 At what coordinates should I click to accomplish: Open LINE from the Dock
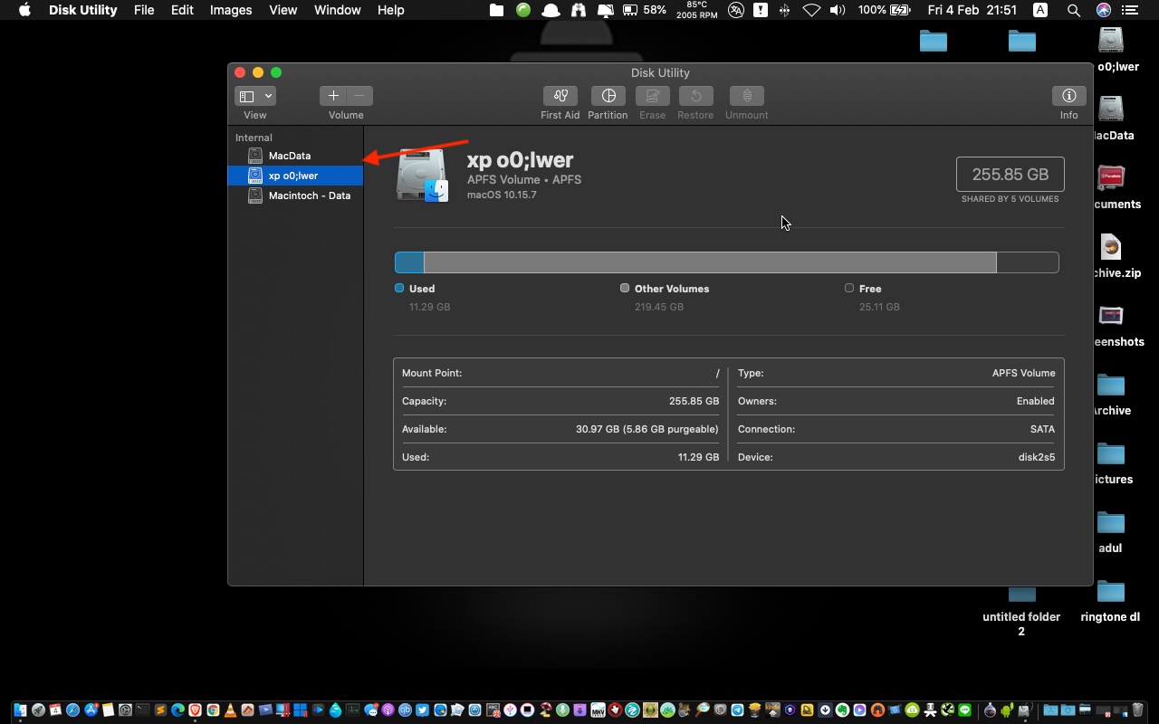point(964,710)
